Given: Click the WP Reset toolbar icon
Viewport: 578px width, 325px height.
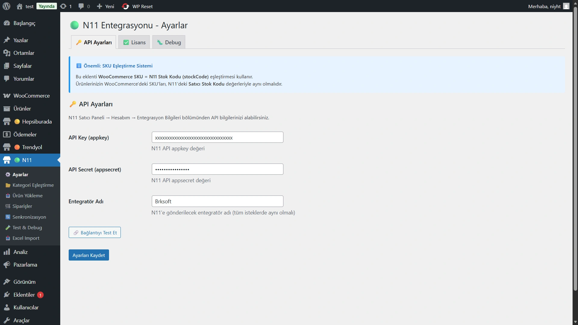Looking at the screenshot, I should coord(126,6).
